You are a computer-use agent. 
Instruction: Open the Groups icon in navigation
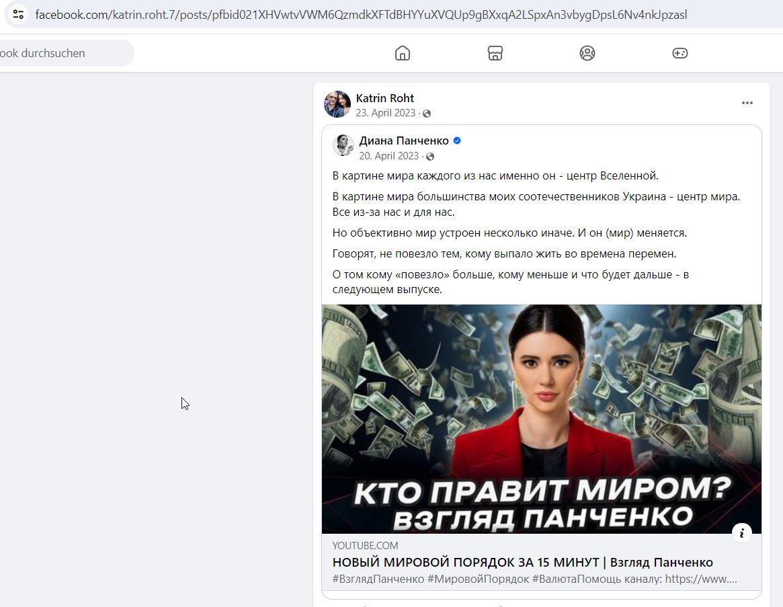point(587,53)
